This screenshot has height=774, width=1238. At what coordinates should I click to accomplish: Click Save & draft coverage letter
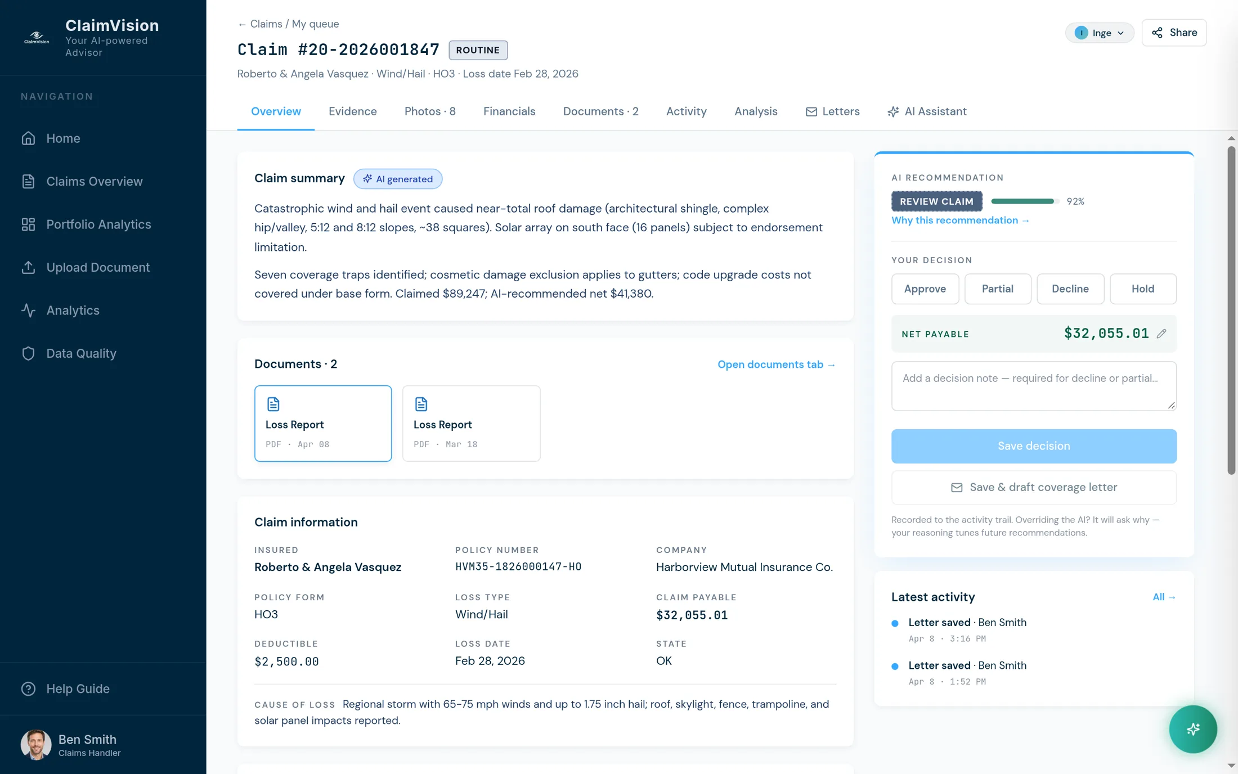click(1034, 488)
